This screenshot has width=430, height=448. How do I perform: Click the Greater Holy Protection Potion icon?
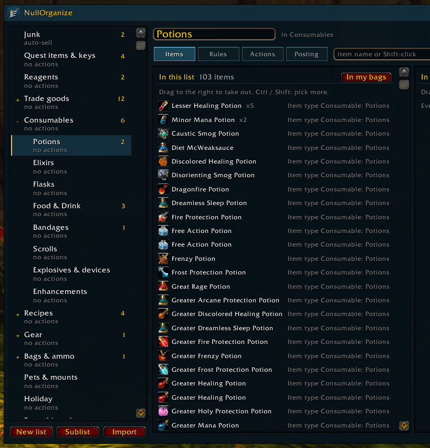(163, 411)
